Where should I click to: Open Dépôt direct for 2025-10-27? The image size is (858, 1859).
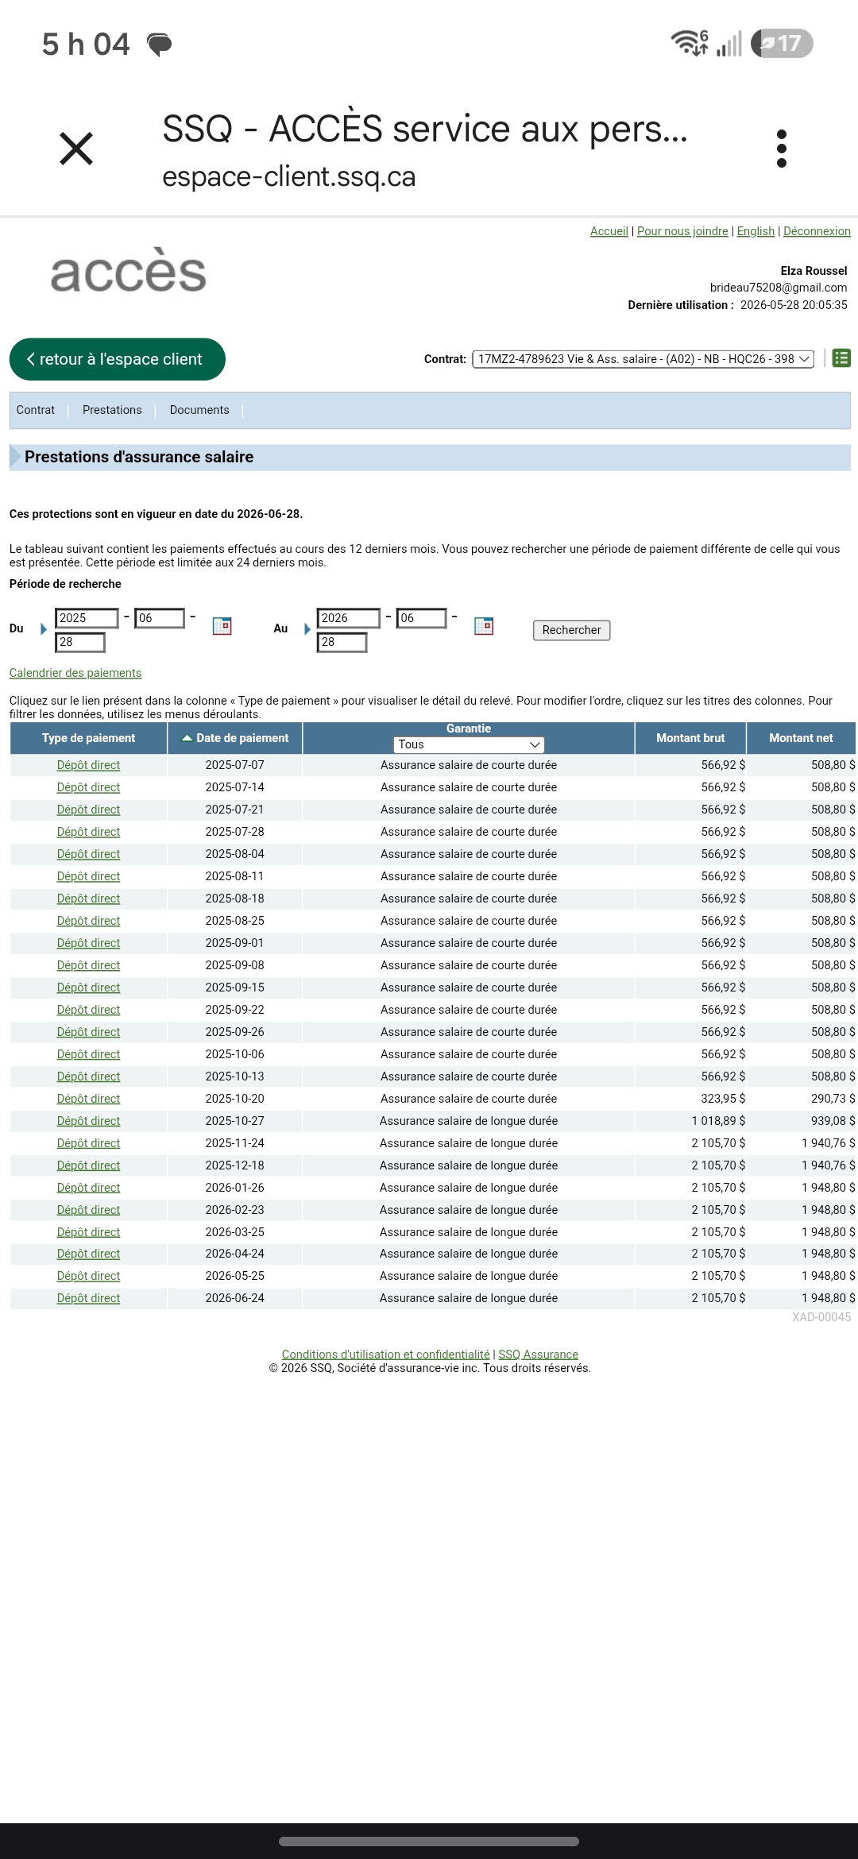[x=88, y=1121]
